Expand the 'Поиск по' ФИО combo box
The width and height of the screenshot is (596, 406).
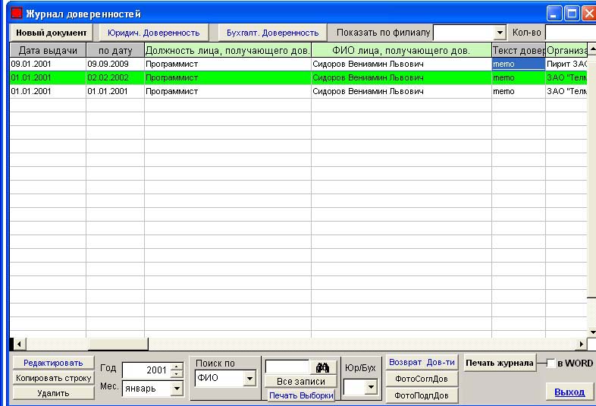click(x=249, y=378)
